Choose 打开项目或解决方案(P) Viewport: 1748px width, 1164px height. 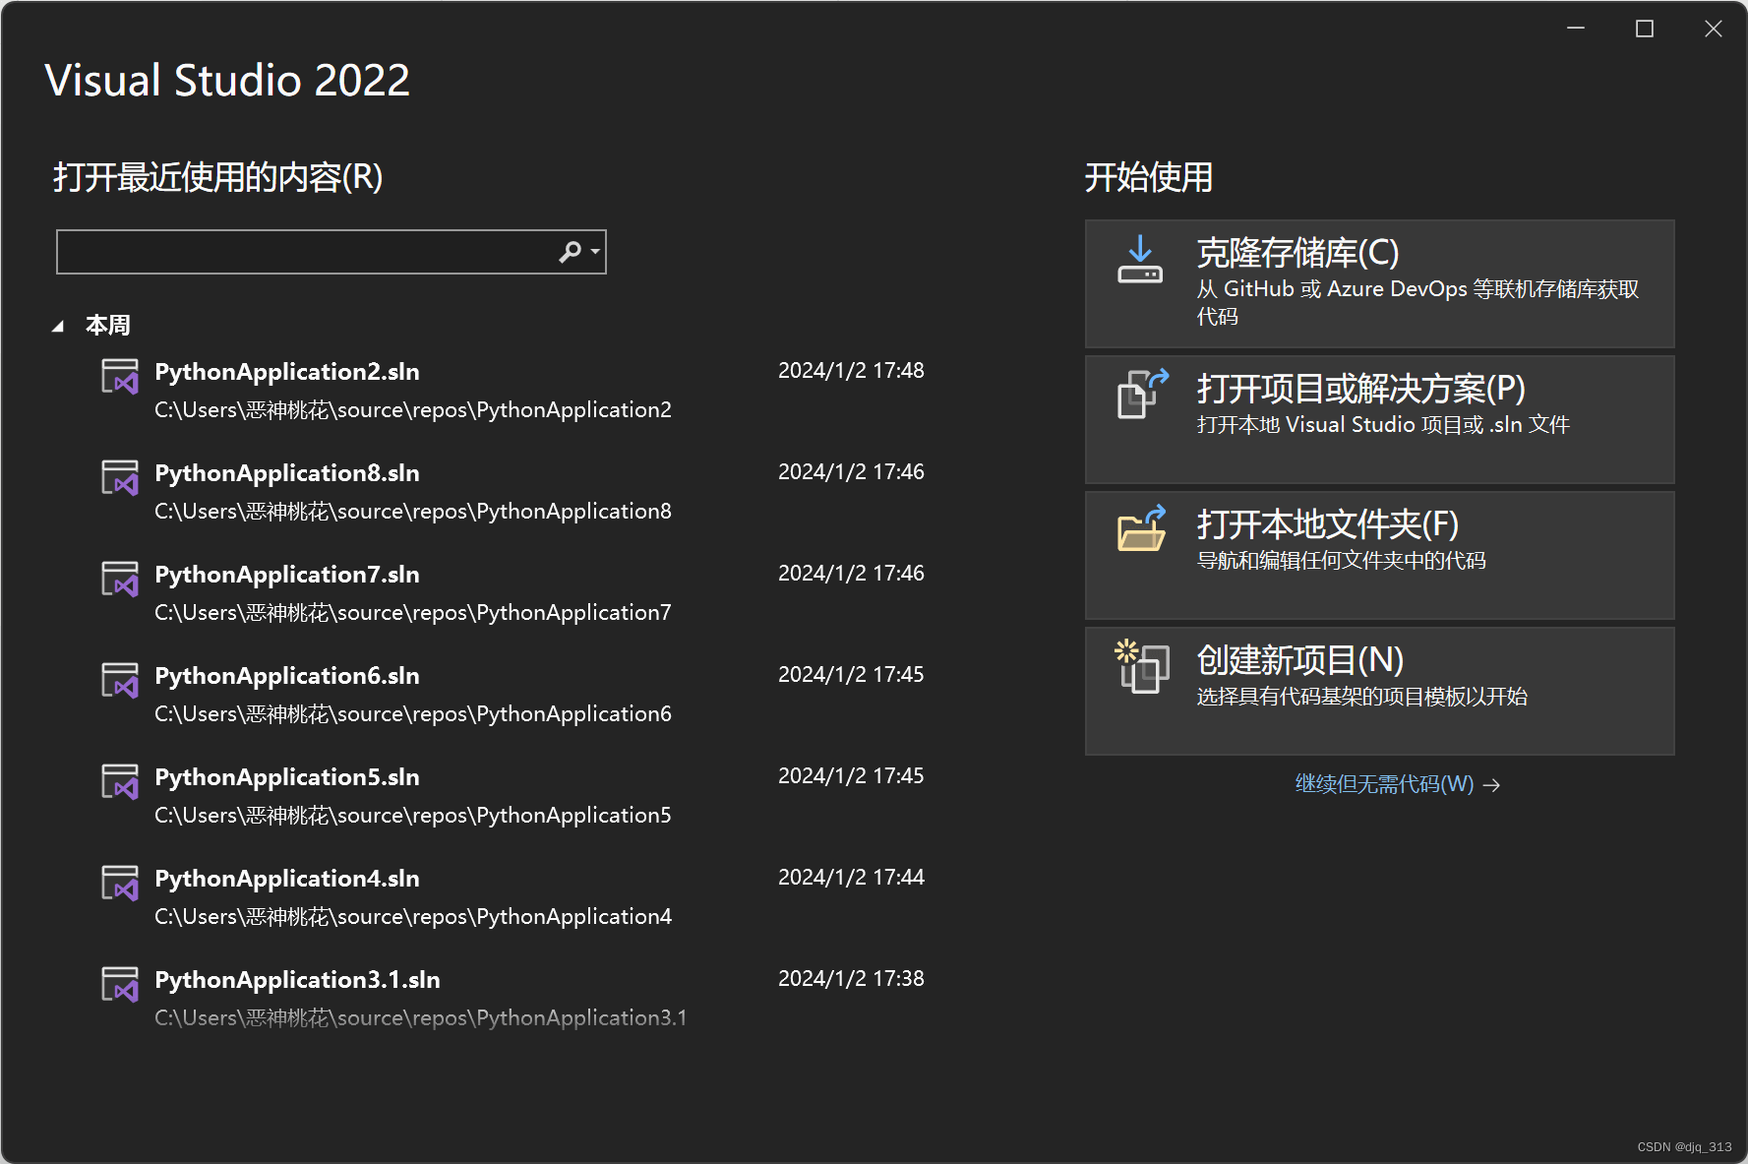pyautogui.click(x=1379, y=419)
